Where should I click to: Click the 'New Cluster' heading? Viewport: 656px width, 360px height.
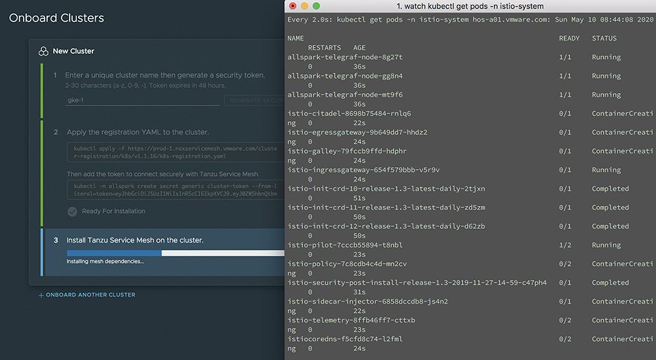(73, 51)
